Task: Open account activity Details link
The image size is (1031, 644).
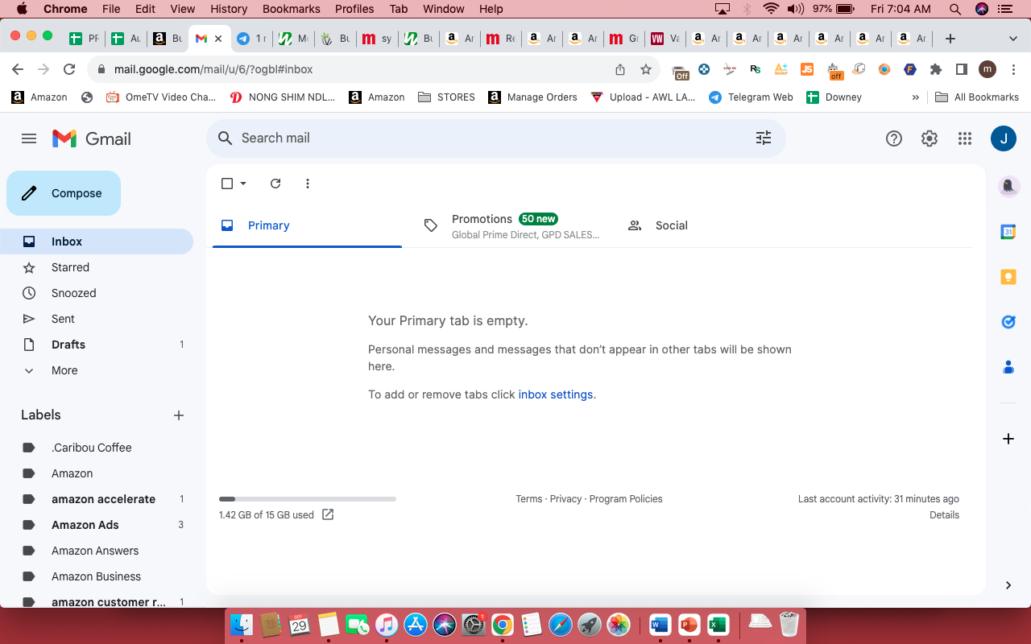Action: pos(944,515)
